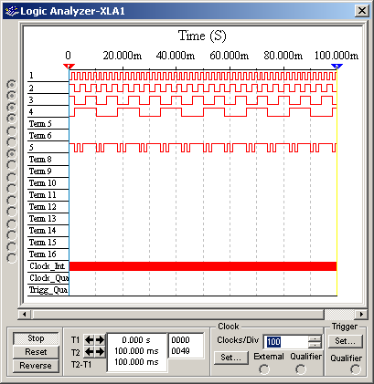Select channel label 3

pos(31,100)
